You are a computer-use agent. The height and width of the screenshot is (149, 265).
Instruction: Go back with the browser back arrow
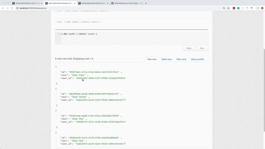tap(3, 8)
